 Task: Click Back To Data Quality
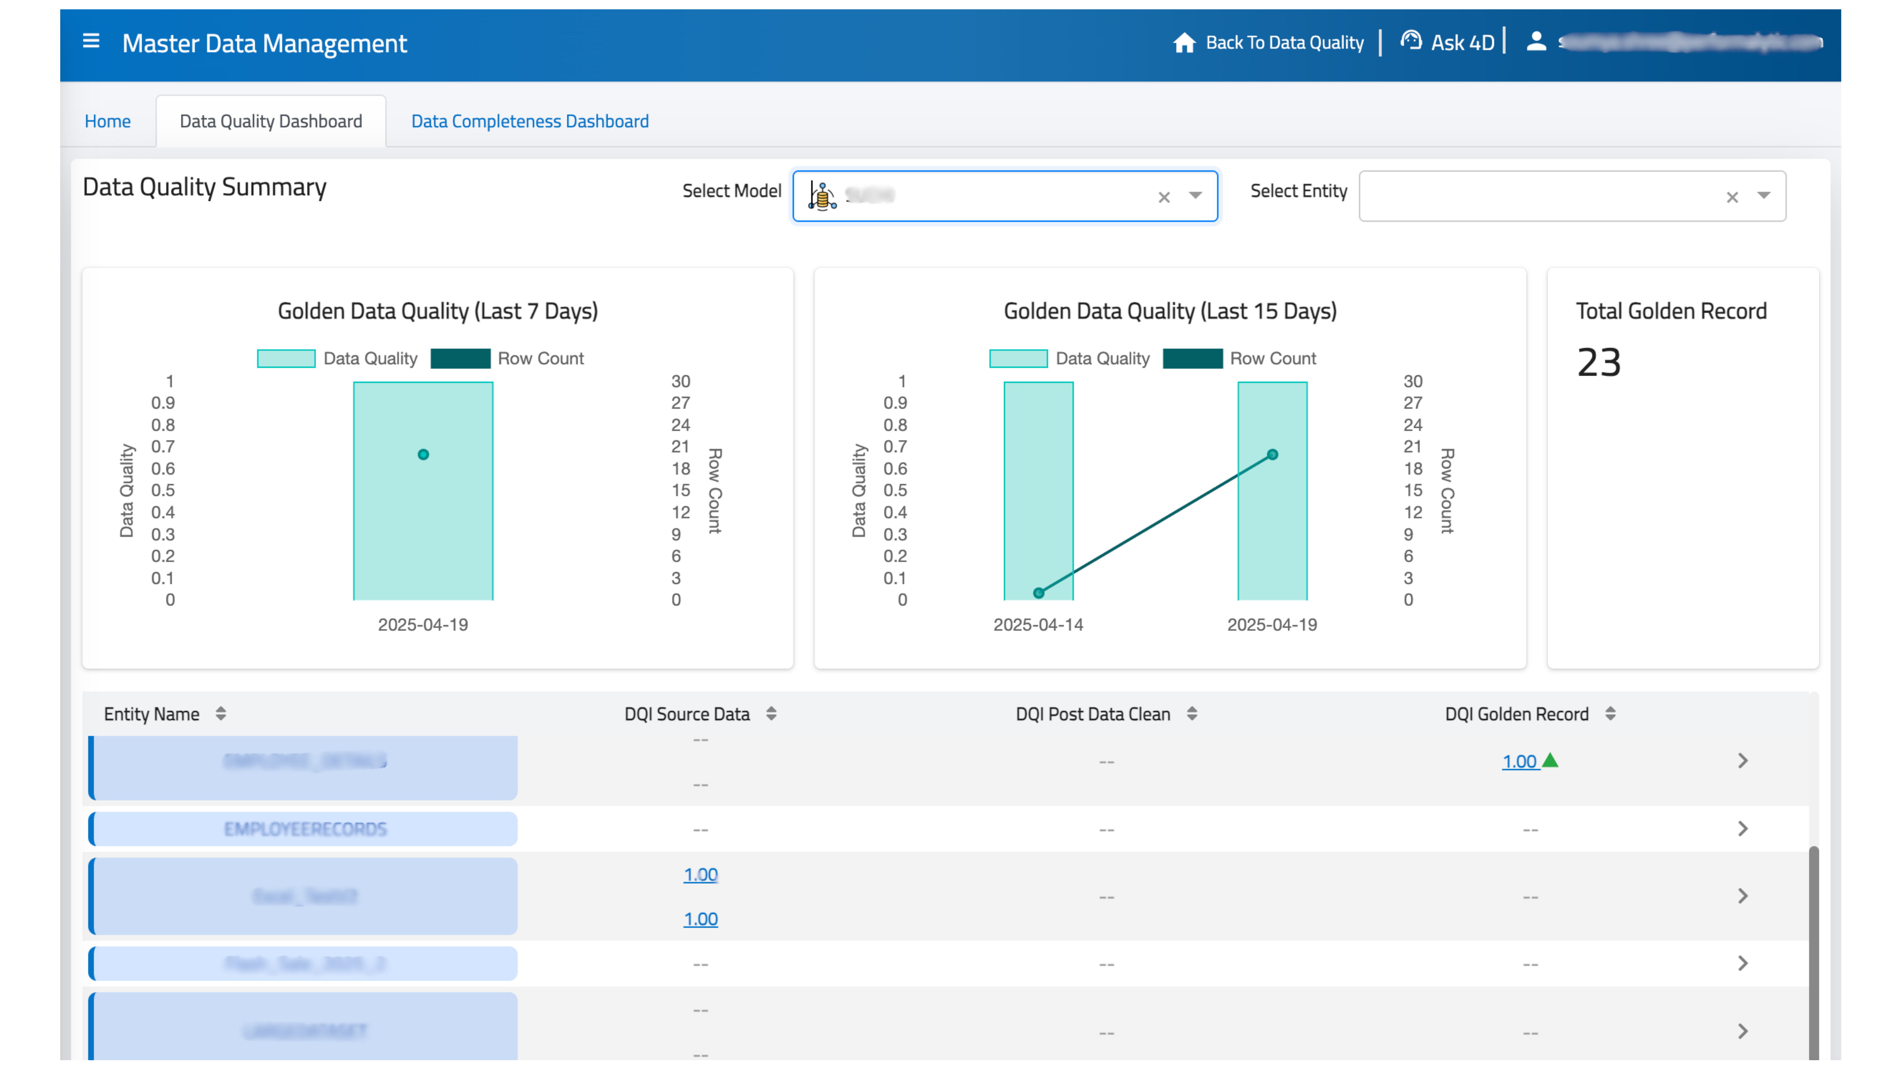click(1285, 42)
